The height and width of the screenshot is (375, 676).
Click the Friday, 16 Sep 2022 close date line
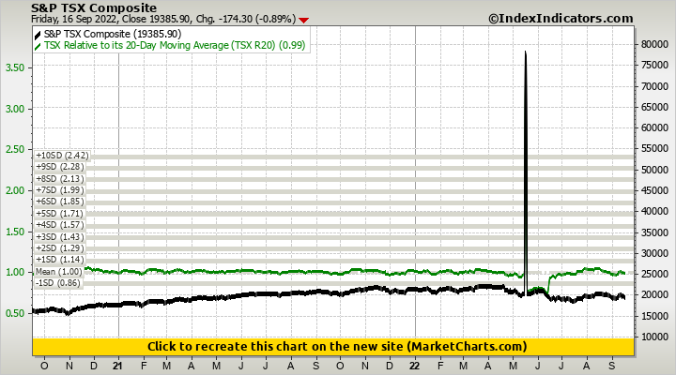[x=163, y=19]
